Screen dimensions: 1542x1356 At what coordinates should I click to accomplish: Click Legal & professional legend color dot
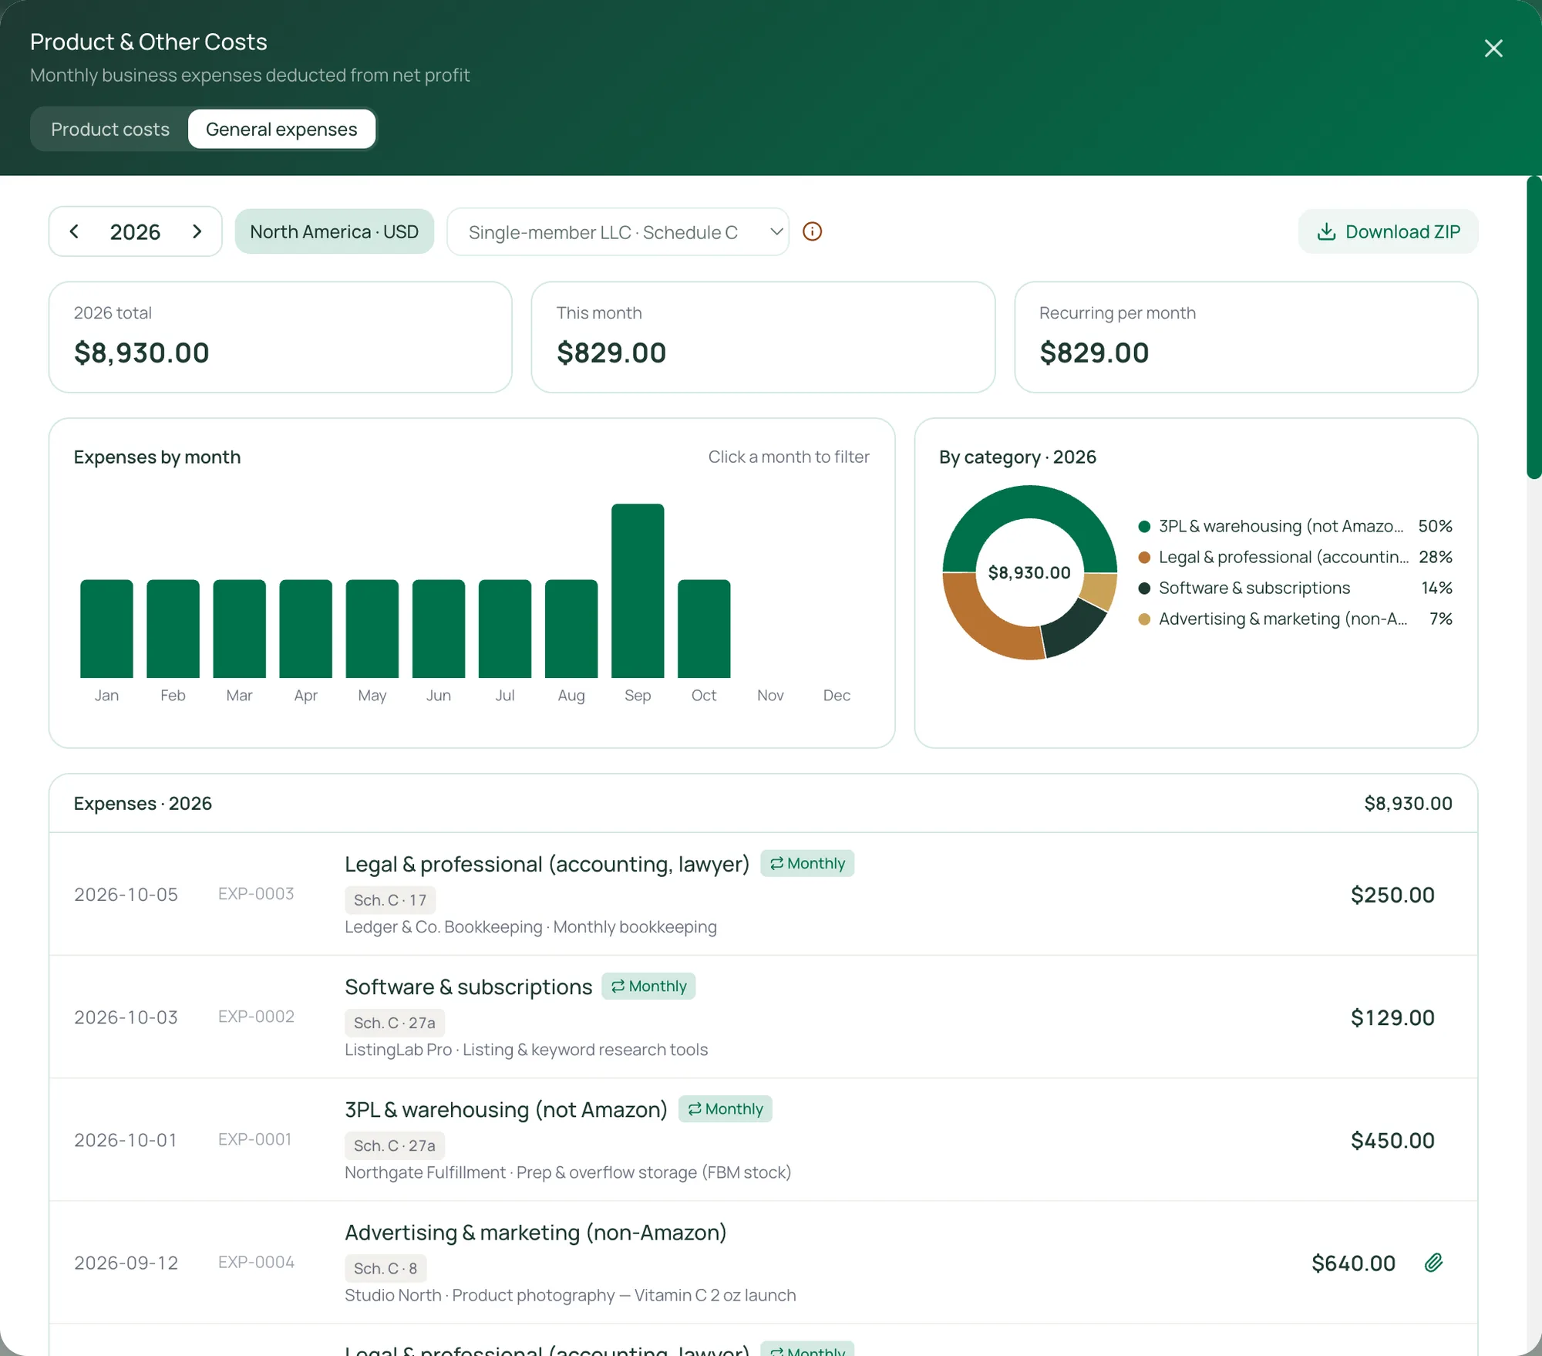coord(1144,557)
